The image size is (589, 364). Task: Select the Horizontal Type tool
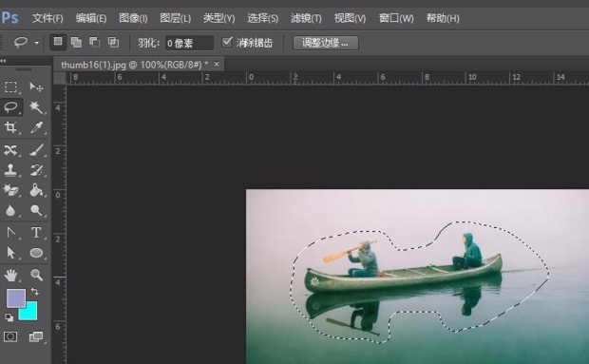pos(36,233)
